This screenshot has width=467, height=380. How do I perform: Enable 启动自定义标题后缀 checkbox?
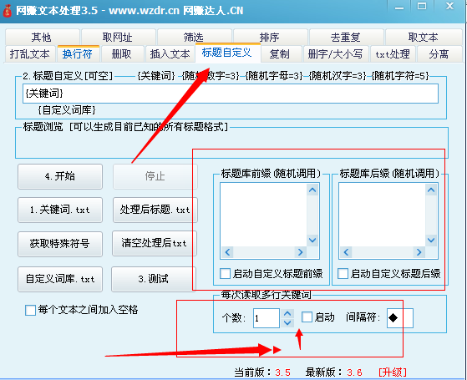pos(343,273)
